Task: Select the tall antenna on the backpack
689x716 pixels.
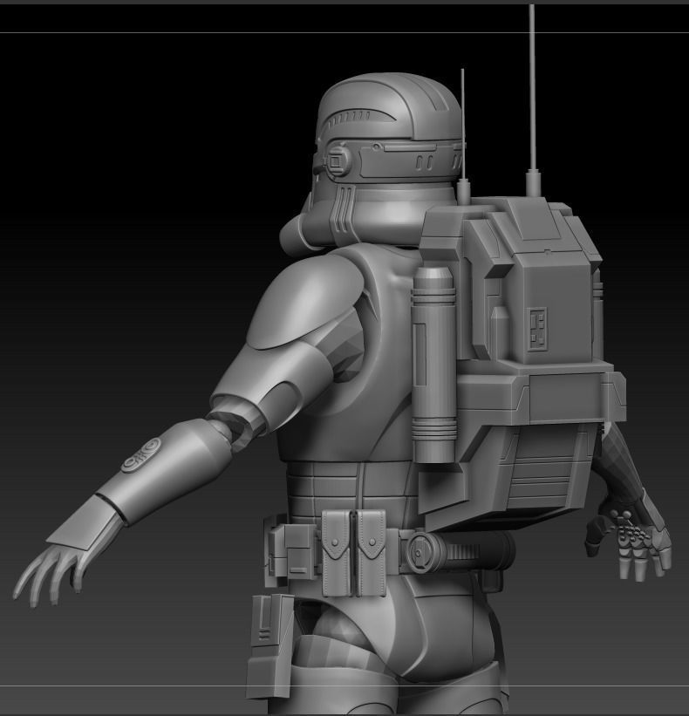Action: click(532, 100)
